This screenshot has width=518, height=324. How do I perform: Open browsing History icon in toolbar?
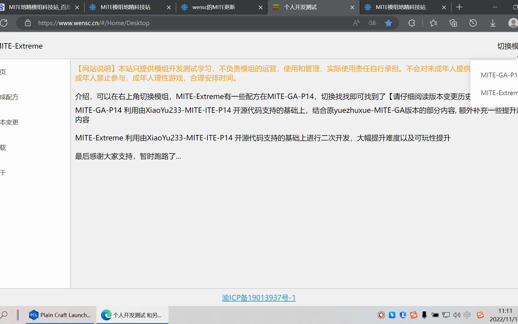click(x=473, y=23)
